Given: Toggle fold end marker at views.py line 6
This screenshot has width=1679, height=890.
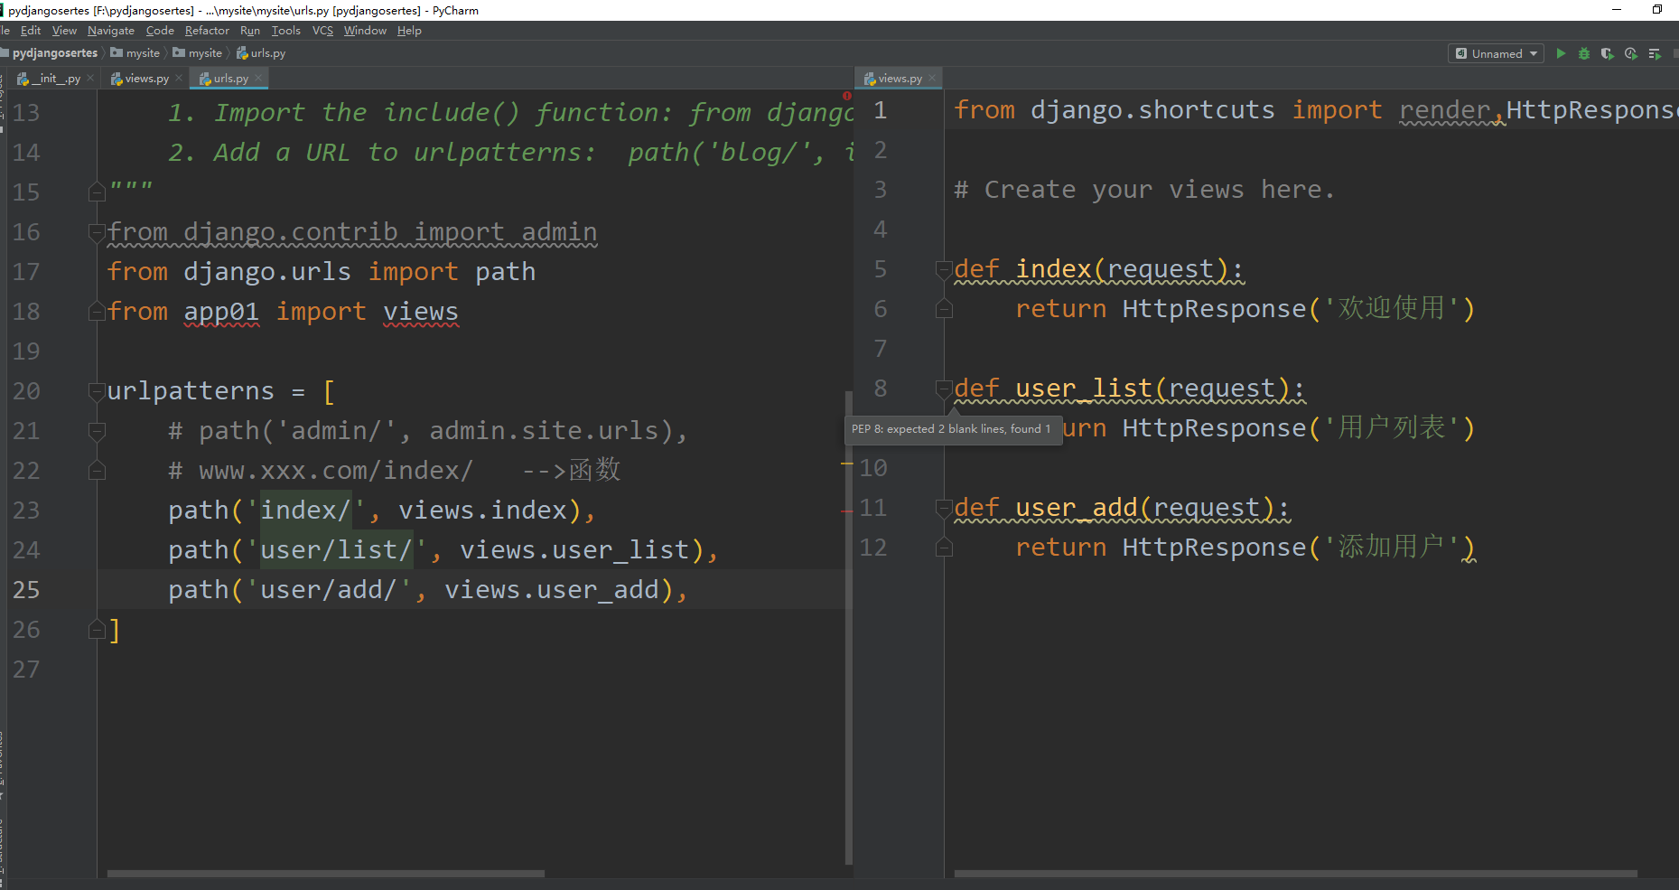Looking at the screenshot, I should [944, 309].
